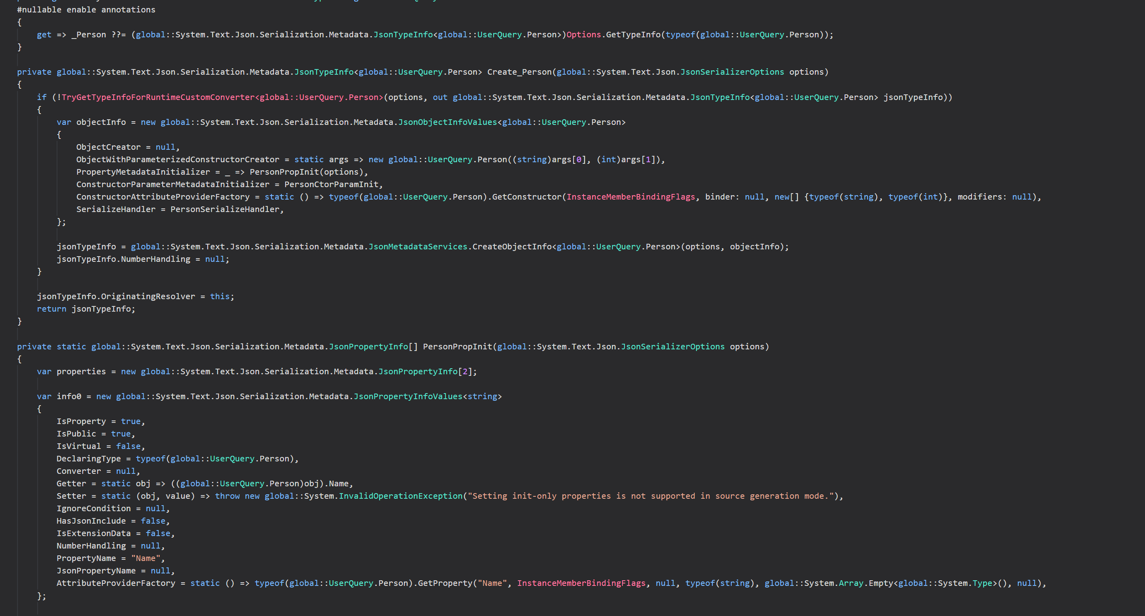The image size is (1145, 616).
Task: Click the ObjectCreator property assignment
Action: [x=108, y=147]
